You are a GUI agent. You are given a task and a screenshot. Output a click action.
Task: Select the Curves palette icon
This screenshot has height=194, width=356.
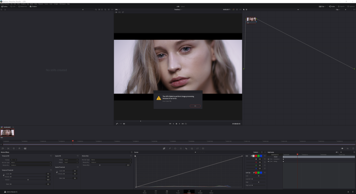tap(164, 149)
